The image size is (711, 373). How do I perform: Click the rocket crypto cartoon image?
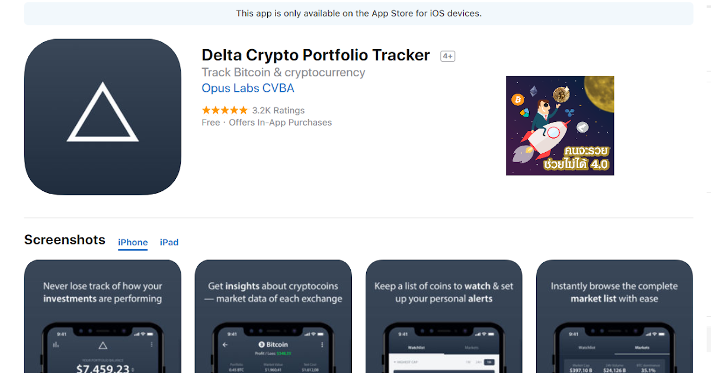pyautogui.click(x=560, y=126)
